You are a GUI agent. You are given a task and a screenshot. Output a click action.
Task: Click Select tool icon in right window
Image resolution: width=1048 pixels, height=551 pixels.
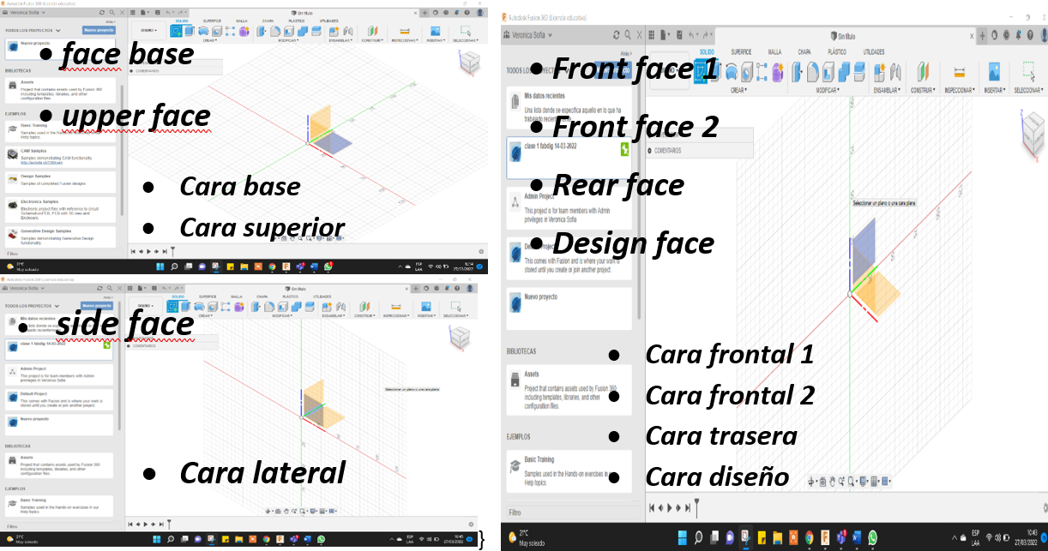point(1029,71)
